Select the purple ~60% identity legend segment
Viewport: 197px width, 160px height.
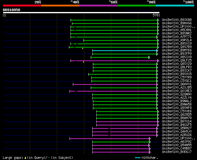pos(98,6)
